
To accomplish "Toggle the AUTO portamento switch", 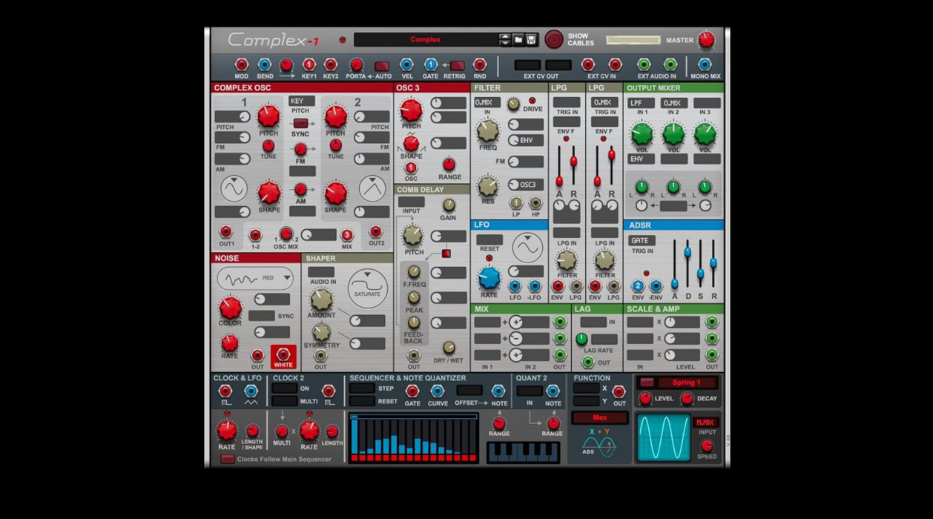I will pyautogui.click(x=382, y=66).
